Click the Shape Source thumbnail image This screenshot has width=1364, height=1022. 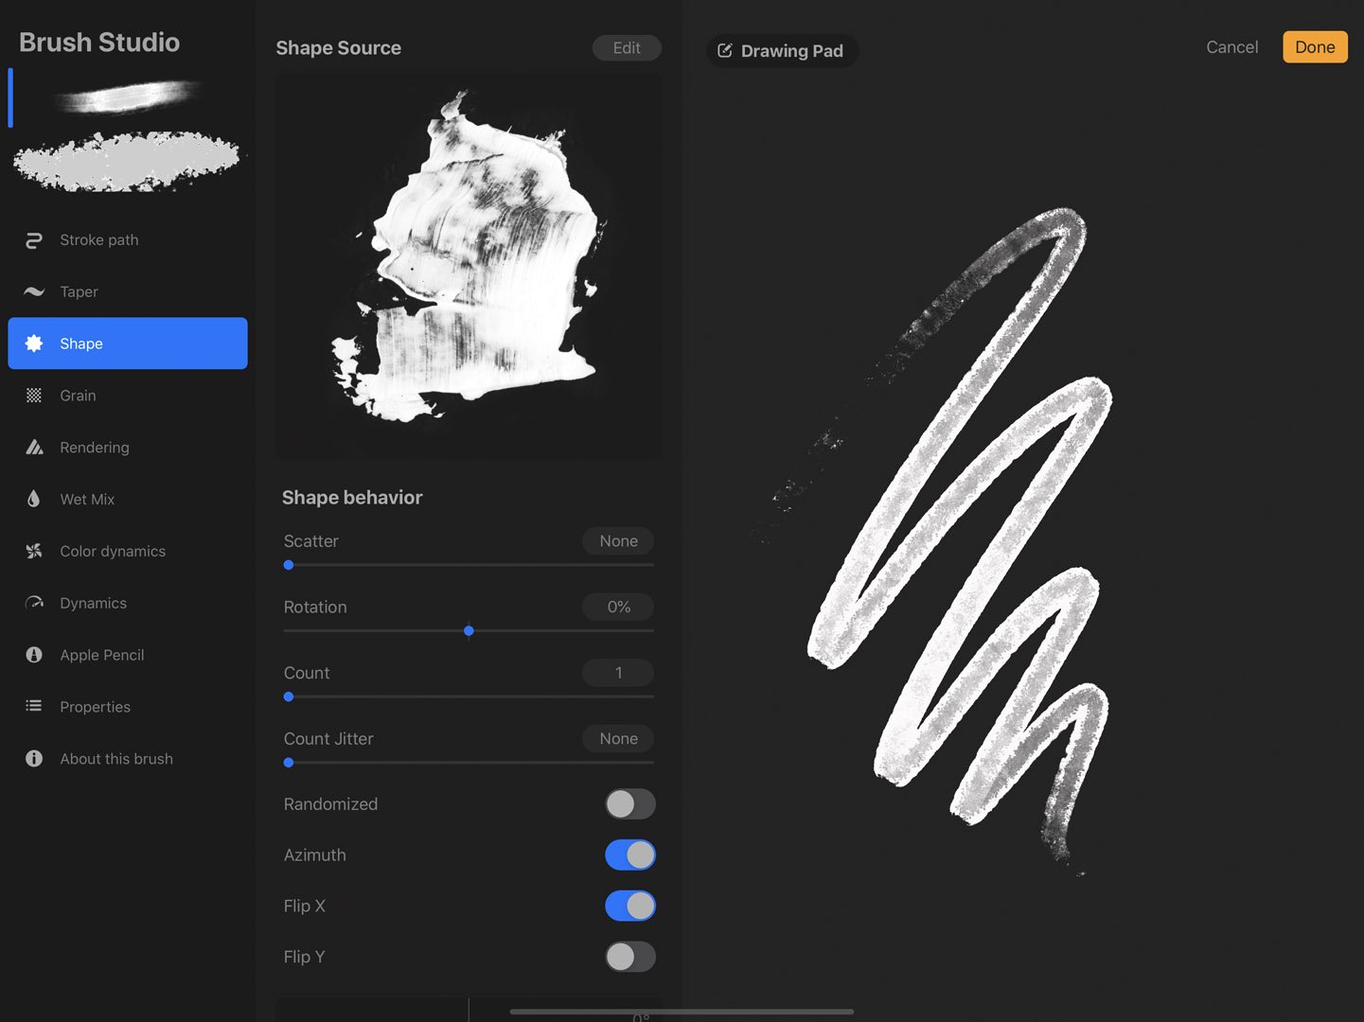[x=468, y=265]
